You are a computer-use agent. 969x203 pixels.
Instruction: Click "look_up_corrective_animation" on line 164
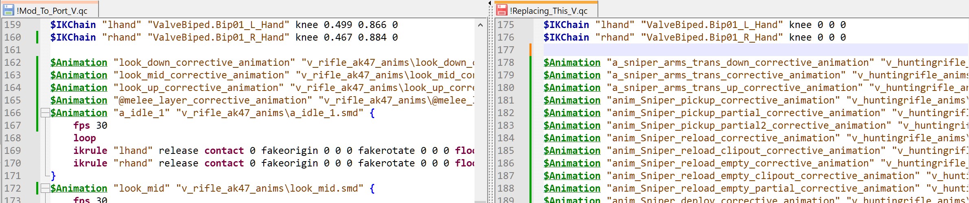pos(199,88)
